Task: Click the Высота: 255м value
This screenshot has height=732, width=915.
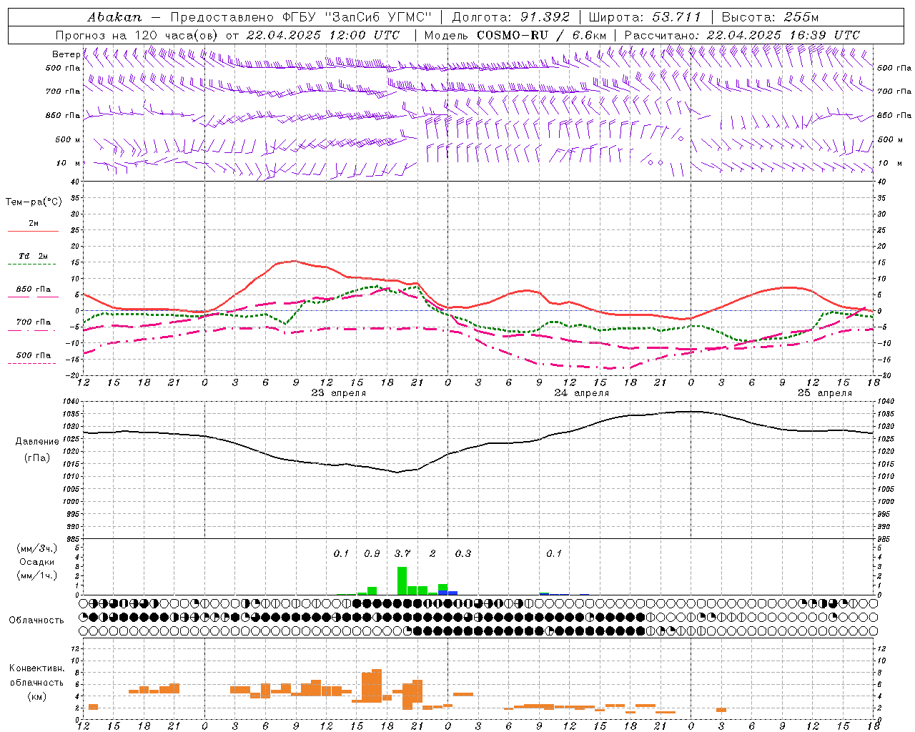Action: click(x=770, y=17)
